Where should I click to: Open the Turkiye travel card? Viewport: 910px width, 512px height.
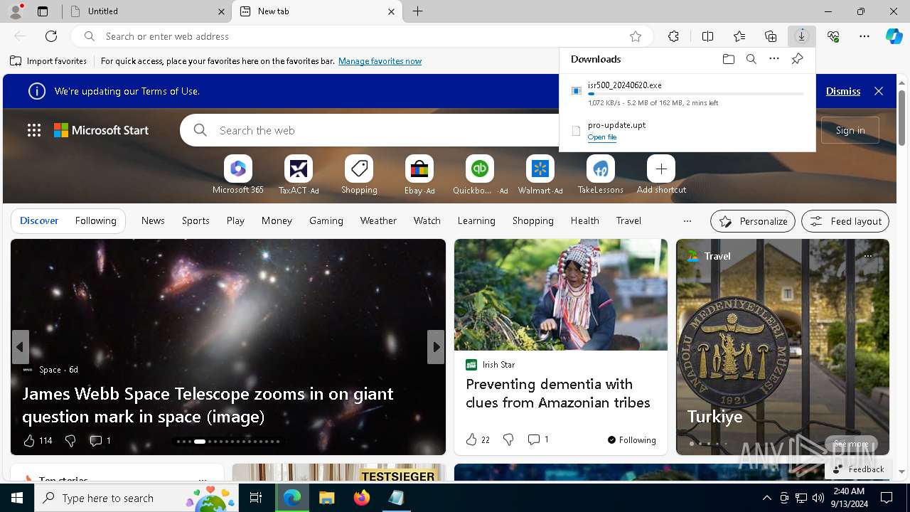pos(783,347)
